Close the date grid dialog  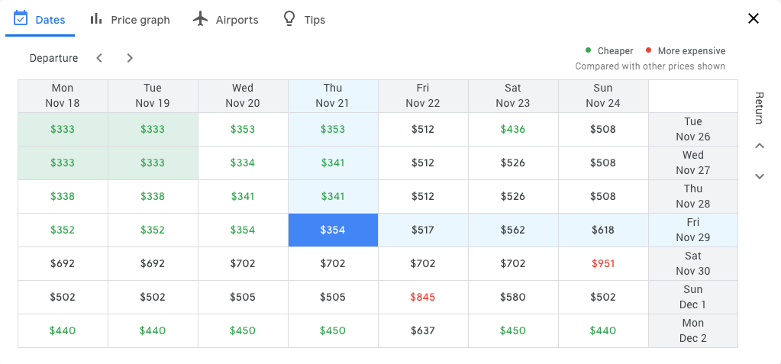(x=754, y=19)
